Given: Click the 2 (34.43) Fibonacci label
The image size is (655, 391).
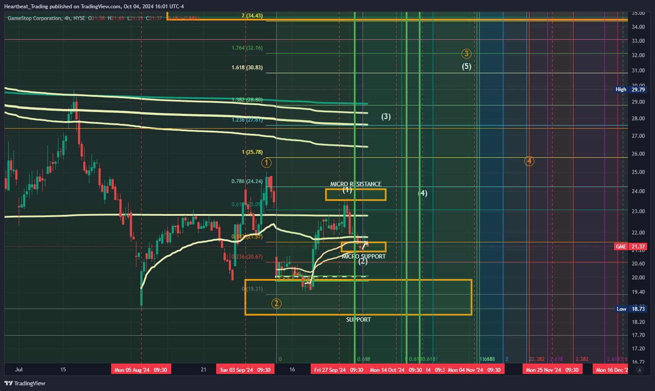Looking at the screenshot, I should 252,16.
